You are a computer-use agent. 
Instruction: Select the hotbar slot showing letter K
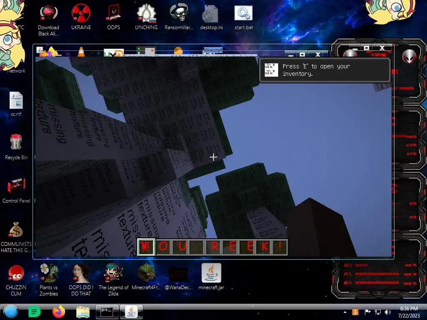[264, 247]
